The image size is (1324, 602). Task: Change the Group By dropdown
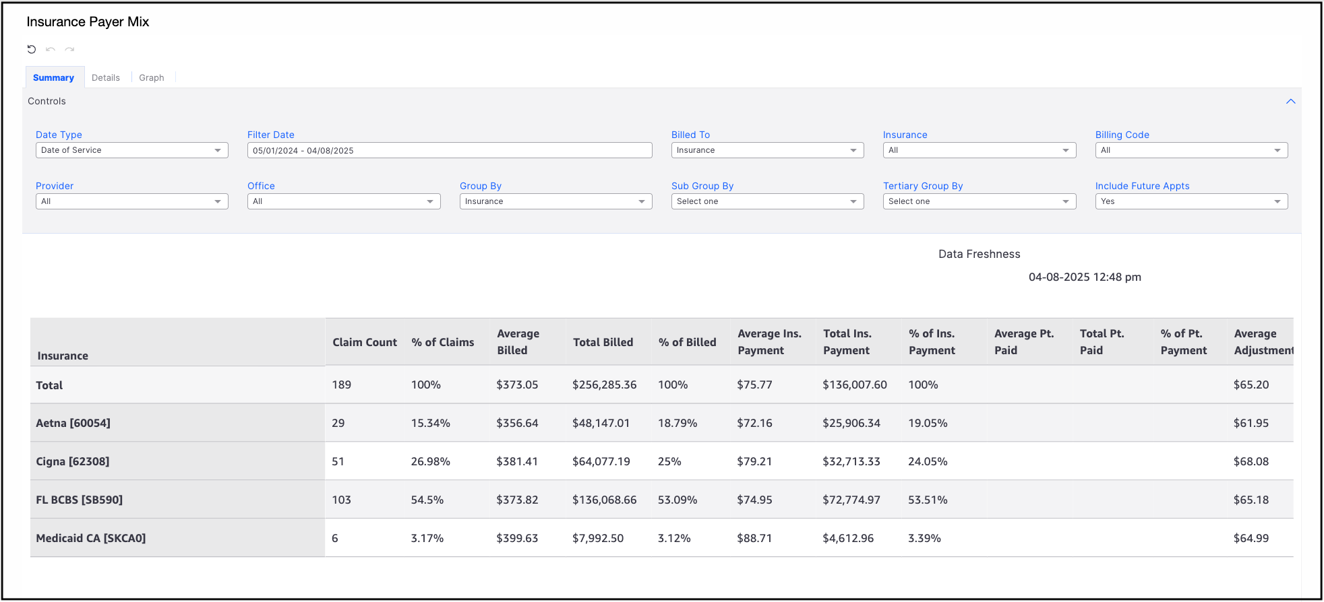coord(555,201)
